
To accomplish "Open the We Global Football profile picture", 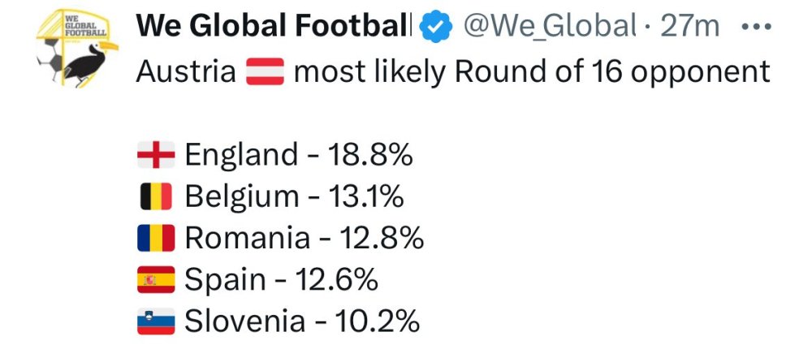I will coord(76,48).
